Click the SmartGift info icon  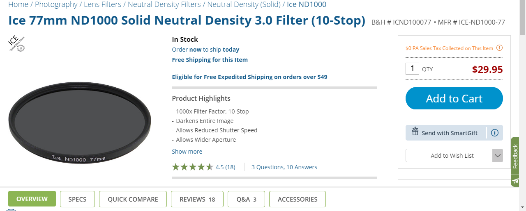(x=495, y=133)
